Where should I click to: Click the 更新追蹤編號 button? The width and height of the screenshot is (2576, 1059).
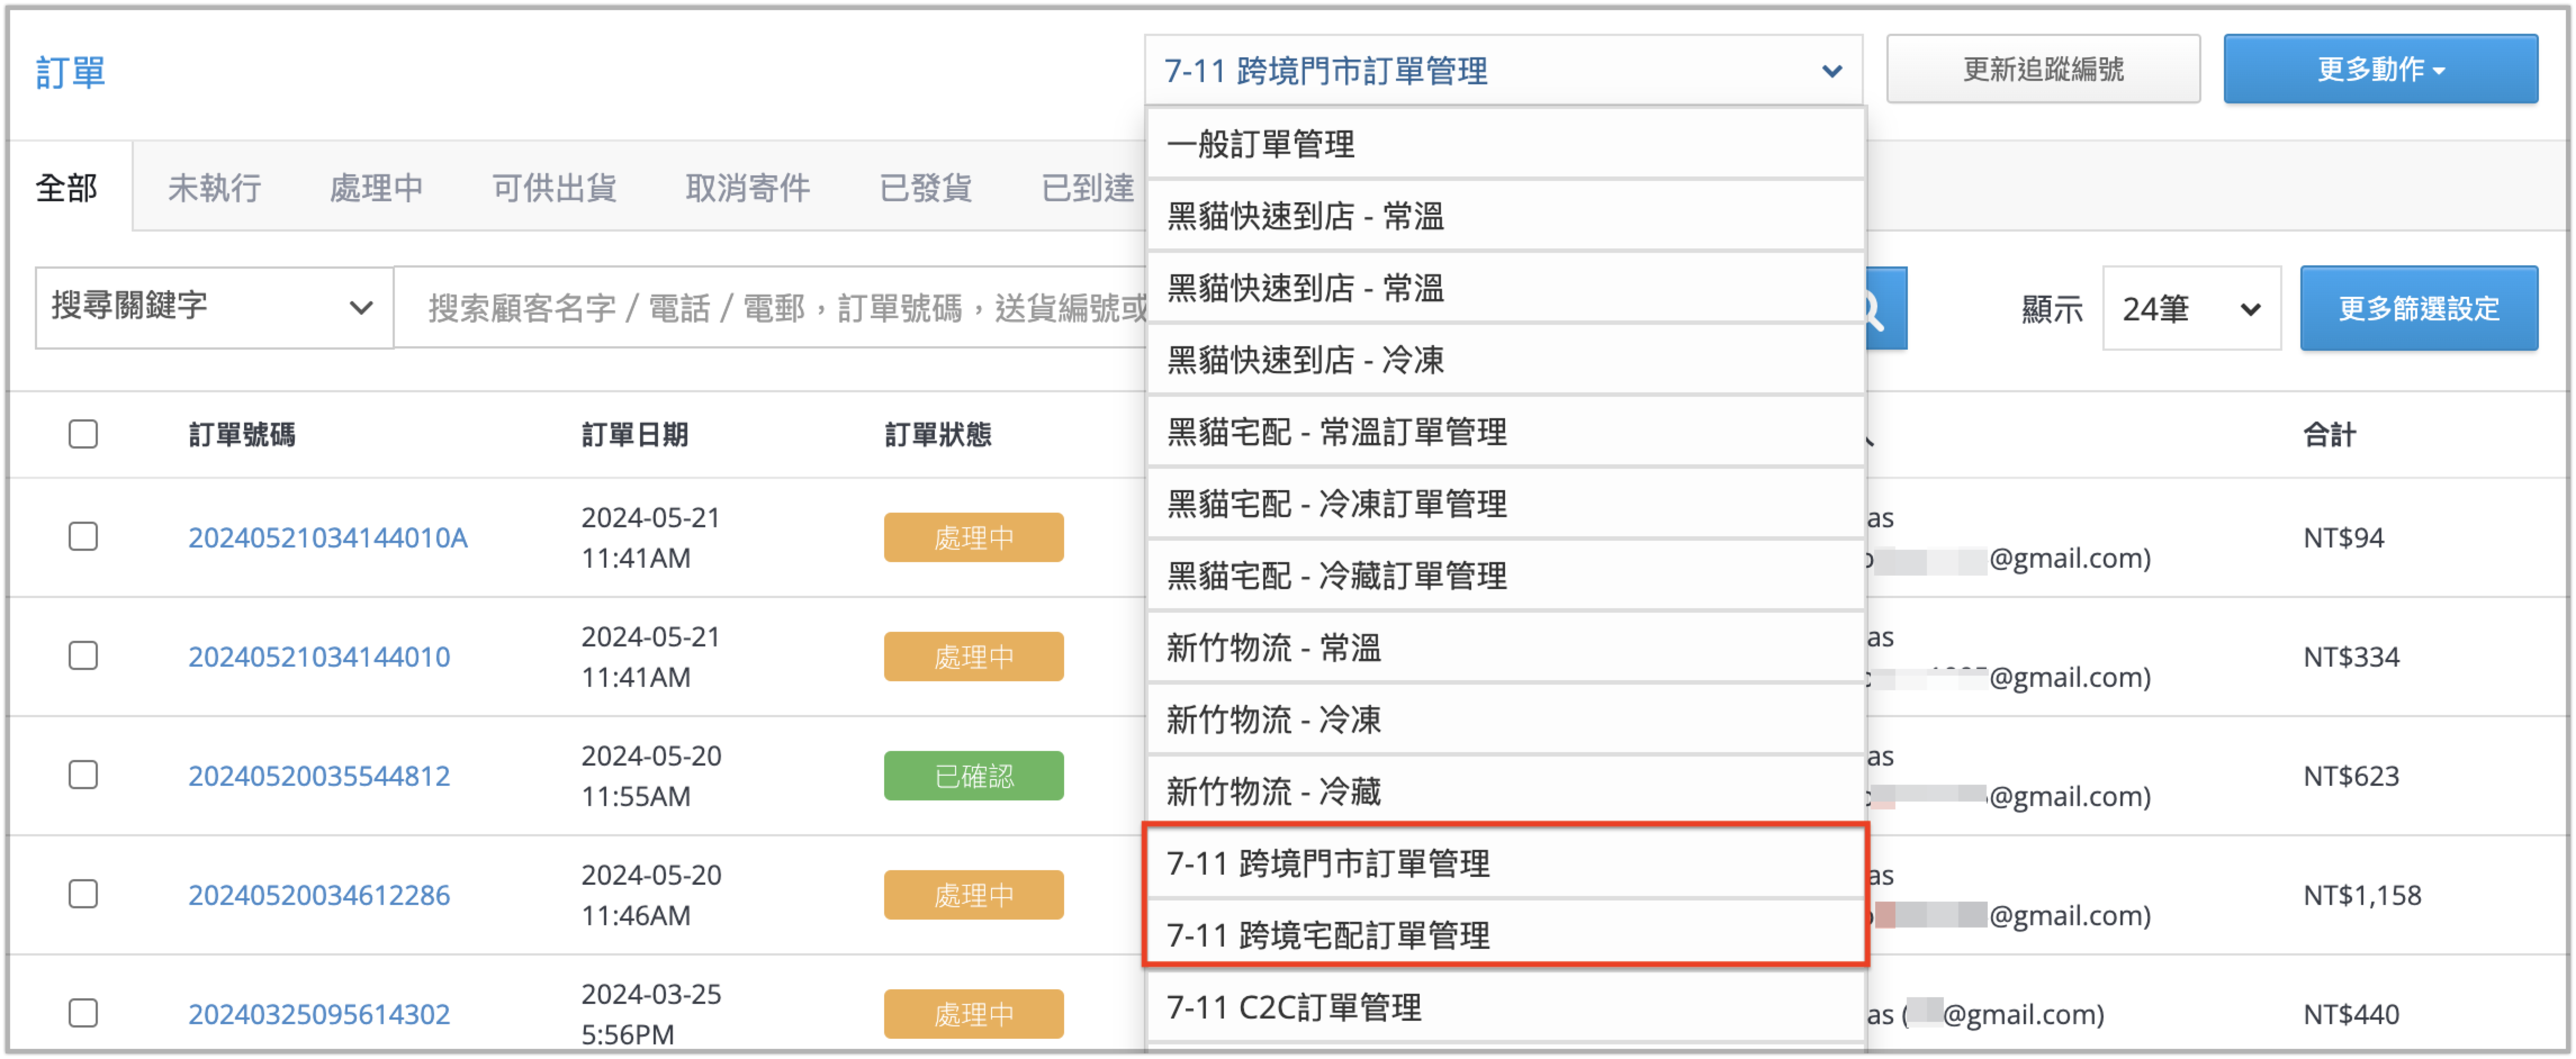[x=2042, y=70]
